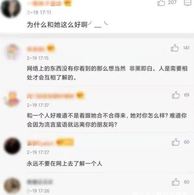Image resolution: width=194 pixels, height=195 pixels.
Task: Open username of the 17:15 commenter
Action: (x=36, y=49)
